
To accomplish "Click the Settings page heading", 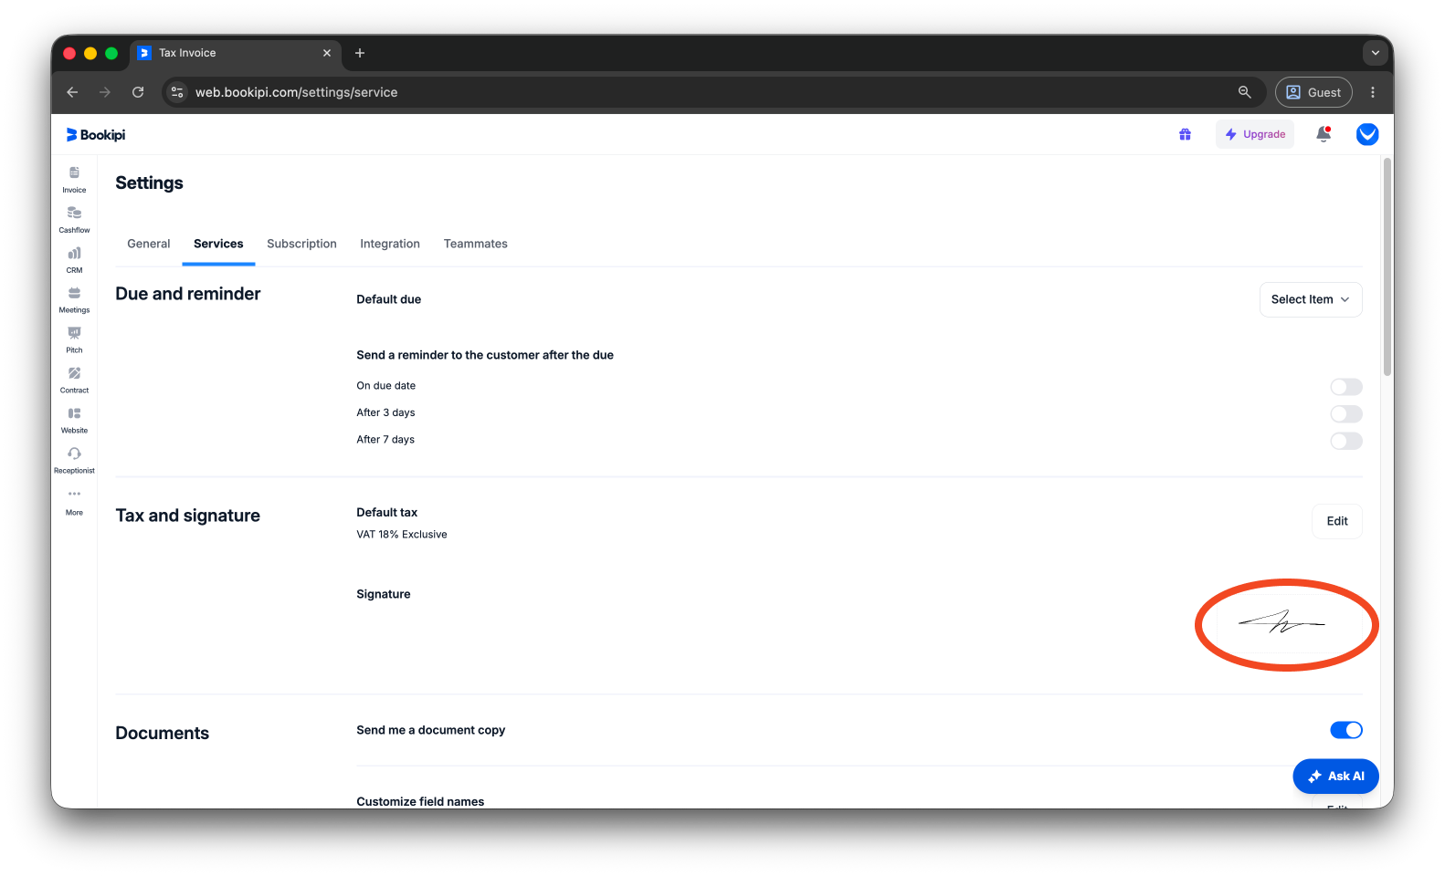I will (x=149, y=182).
